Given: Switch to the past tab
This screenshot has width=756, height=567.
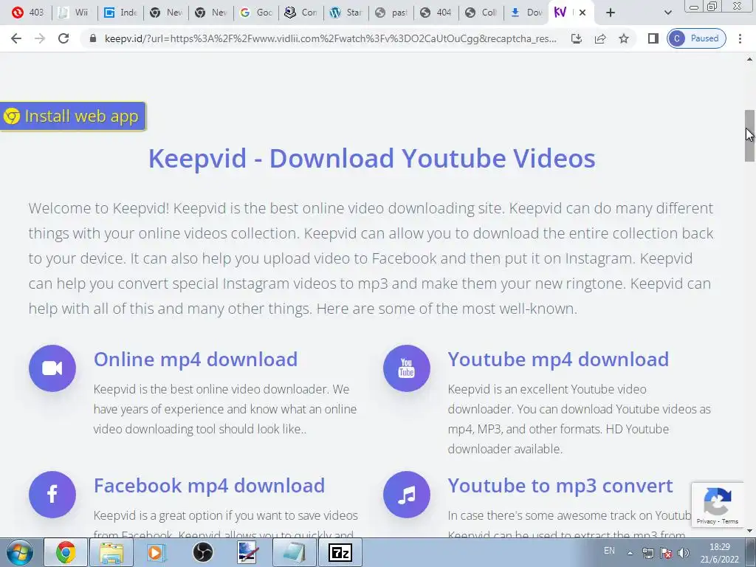Looking at the screenshot, I should click(391, 13).
